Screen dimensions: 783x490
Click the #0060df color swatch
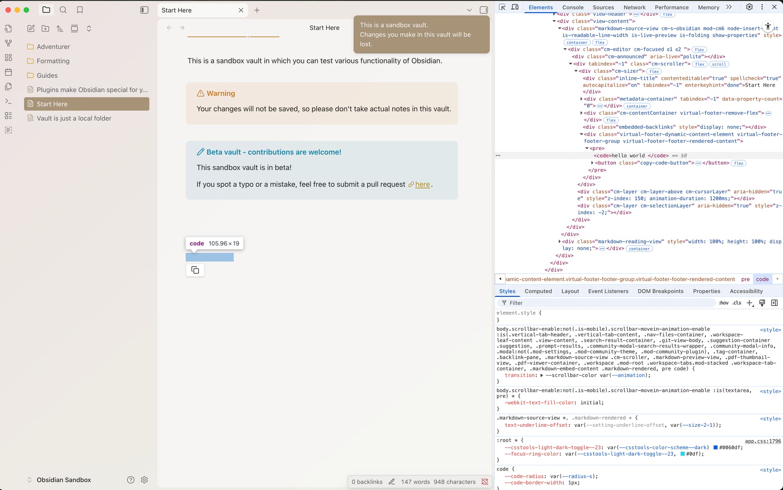pyautogui.click(x=715, y=448)
